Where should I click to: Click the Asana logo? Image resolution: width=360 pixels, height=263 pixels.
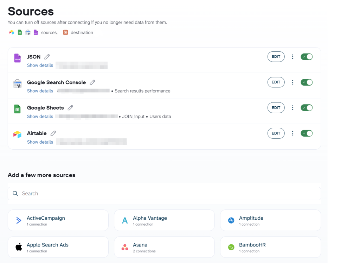click(125, 248)
